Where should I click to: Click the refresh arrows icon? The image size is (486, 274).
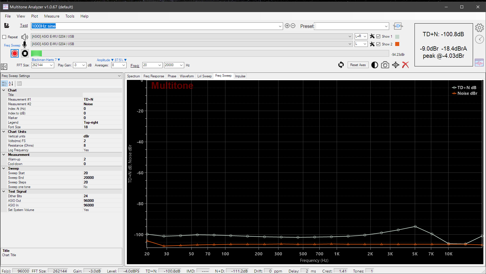pos(341,65)
